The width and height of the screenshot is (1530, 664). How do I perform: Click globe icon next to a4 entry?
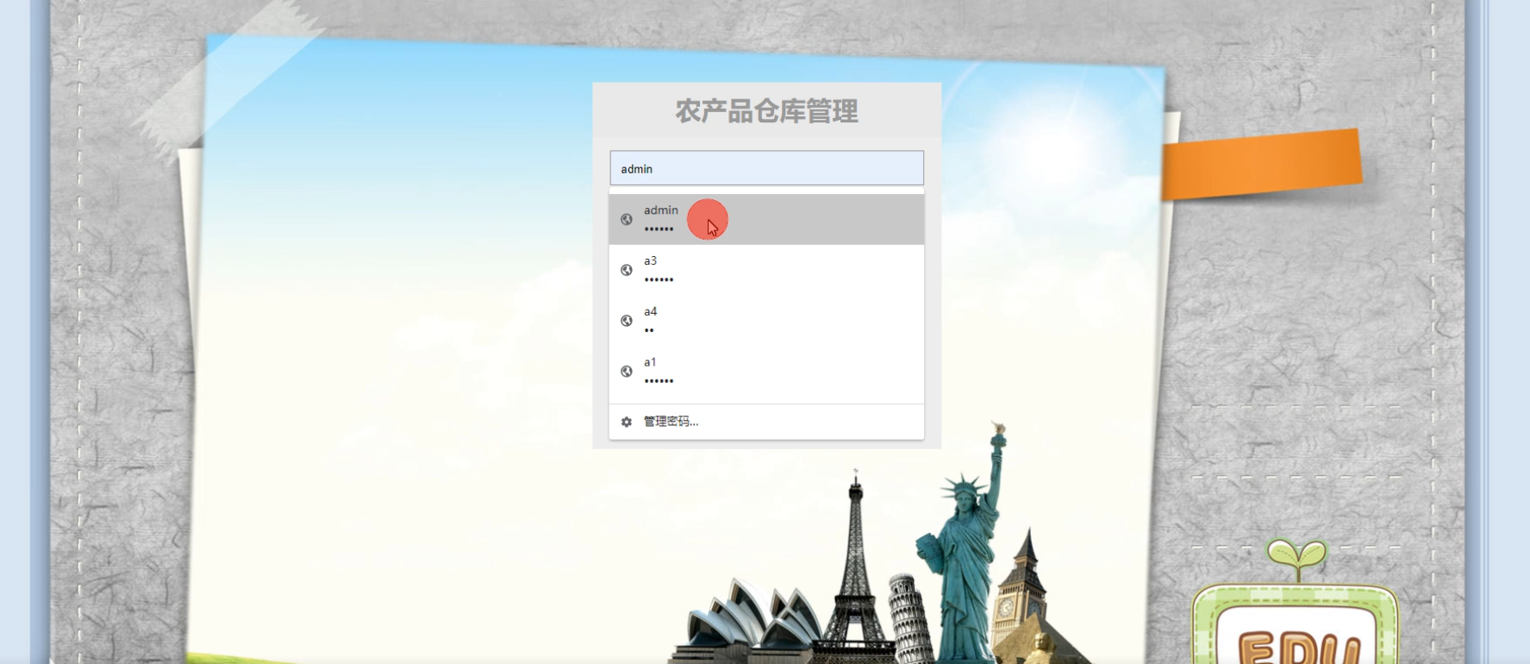627,320
